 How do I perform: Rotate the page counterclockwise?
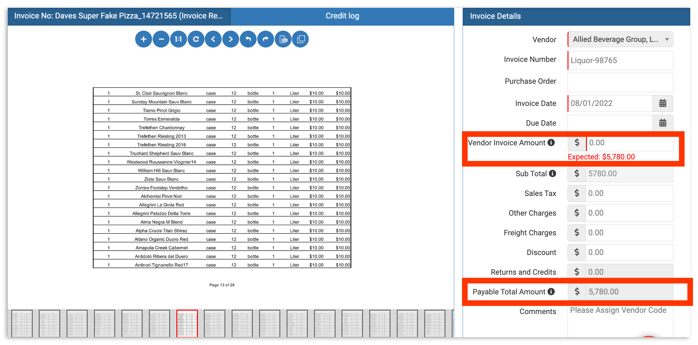click(248, 39)
